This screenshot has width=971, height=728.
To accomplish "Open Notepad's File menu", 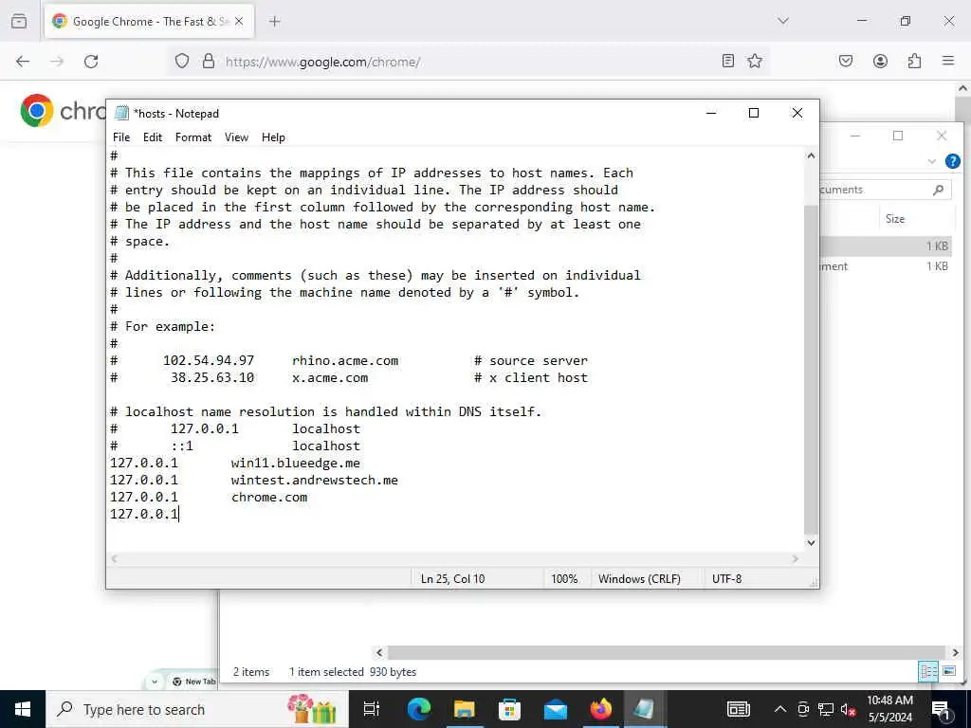I will 121,137.
